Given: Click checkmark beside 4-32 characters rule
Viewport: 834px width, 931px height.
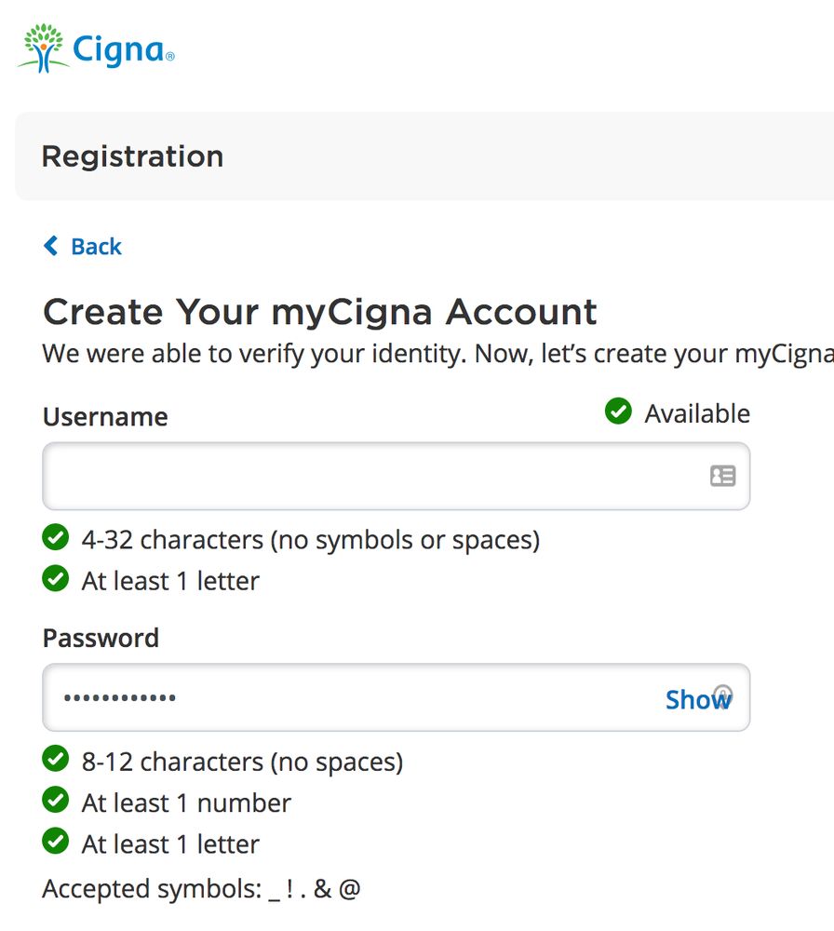Looking at the screenshot, I should pos(56,537).
